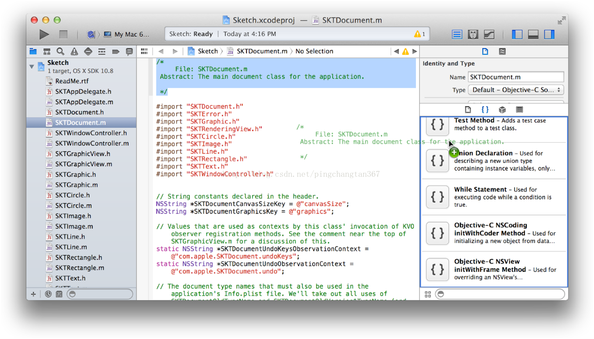
Task: Open Sketch segment in jump bar
Action: coord(203,51)
